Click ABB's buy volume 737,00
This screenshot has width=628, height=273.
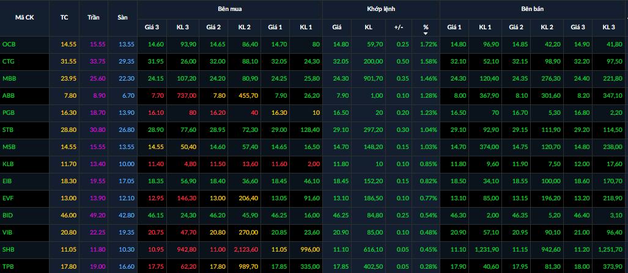(187, 96)
